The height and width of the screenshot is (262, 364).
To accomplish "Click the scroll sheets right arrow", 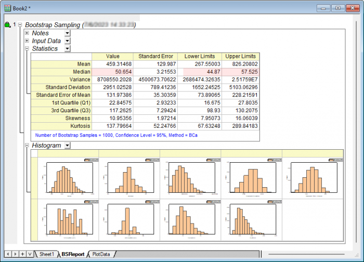I will pos(15,254).
